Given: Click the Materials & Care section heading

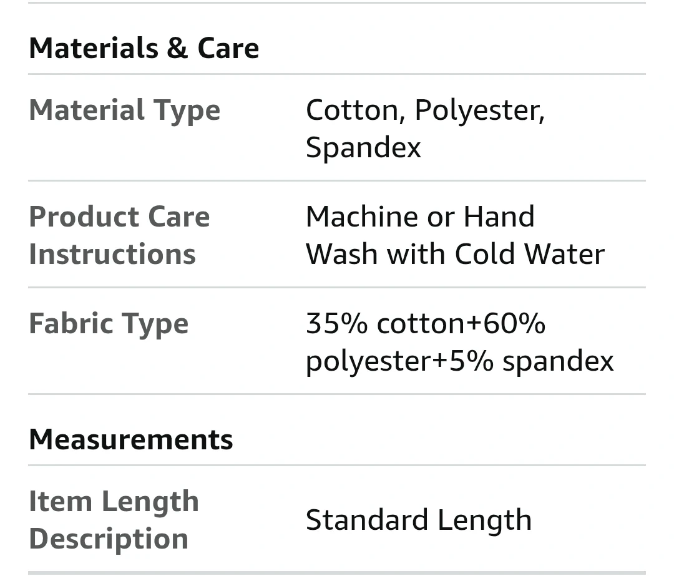Looking at the screenshot, I should [144, 49].
